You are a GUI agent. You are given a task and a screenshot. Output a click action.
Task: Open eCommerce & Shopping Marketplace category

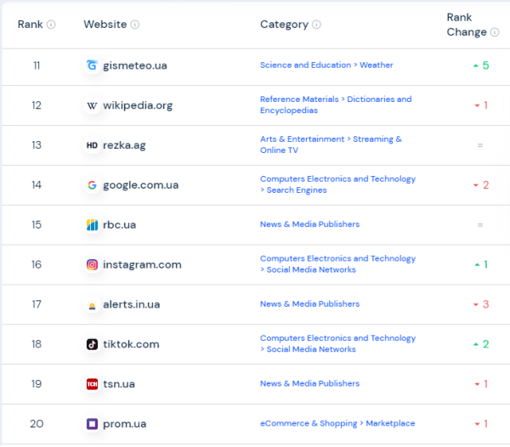click(x=337, y=423)
